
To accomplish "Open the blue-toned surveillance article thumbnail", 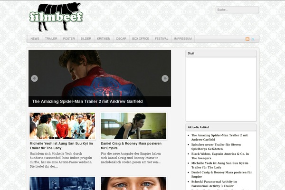I will point(62,183).
